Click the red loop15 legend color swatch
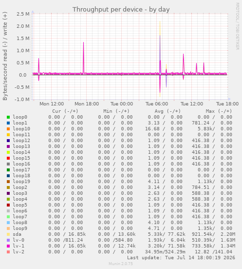242x269 pixels. tap(8, 158)
